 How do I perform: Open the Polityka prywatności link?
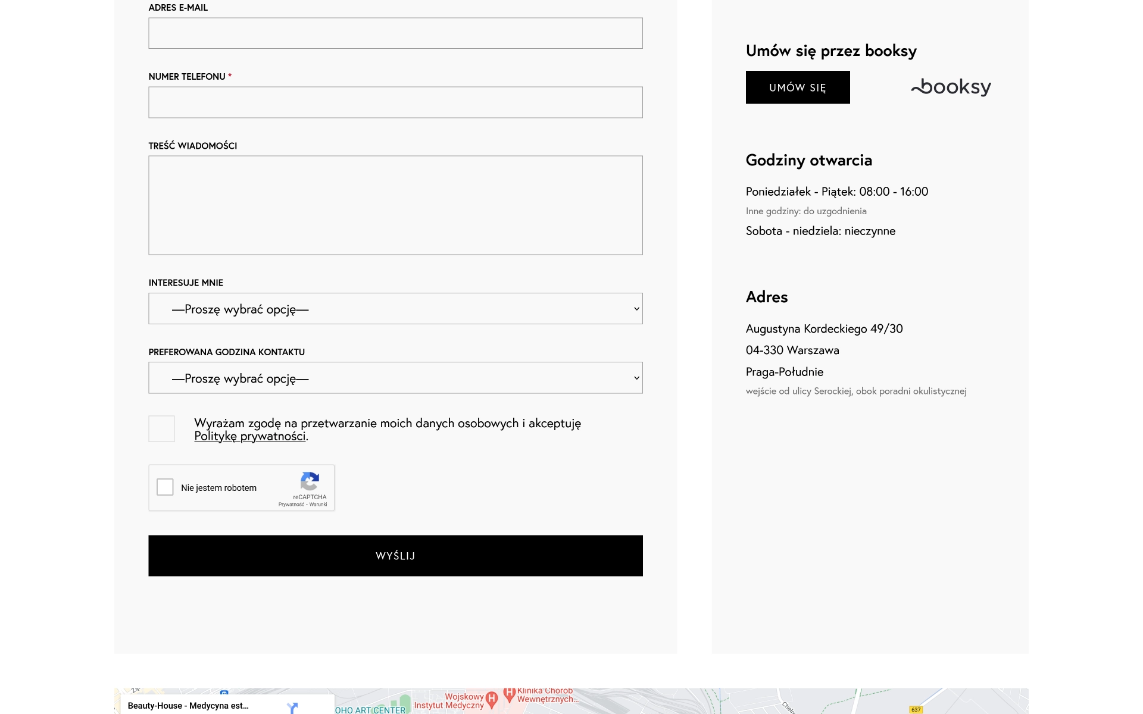point(249,436)
